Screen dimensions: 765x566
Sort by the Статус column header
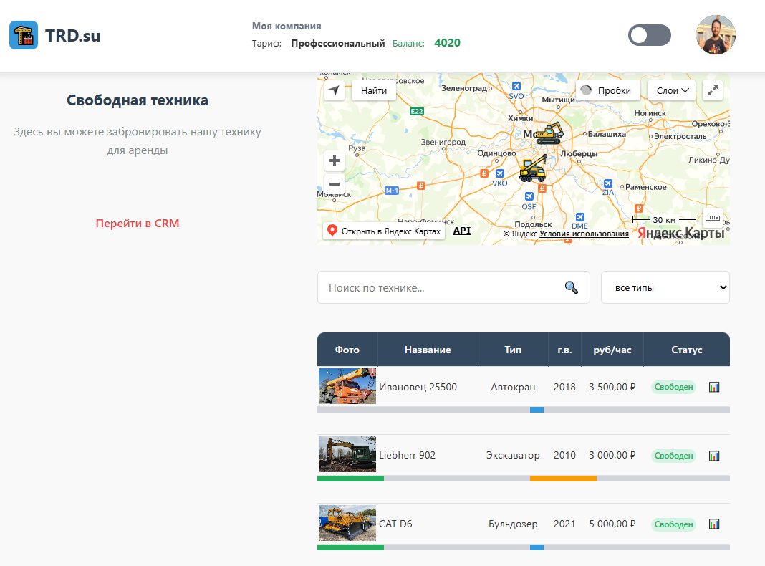686,350
